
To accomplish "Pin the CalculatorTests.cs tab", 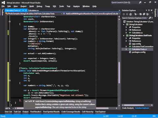I will pyautogui.click(x=23, y=10).
